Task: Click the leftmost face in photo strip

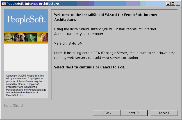Action: click(x=8, y=37)
